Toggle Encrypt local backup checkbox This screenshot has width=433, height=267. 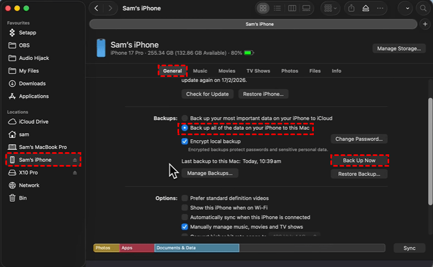(x=185, y=142)
